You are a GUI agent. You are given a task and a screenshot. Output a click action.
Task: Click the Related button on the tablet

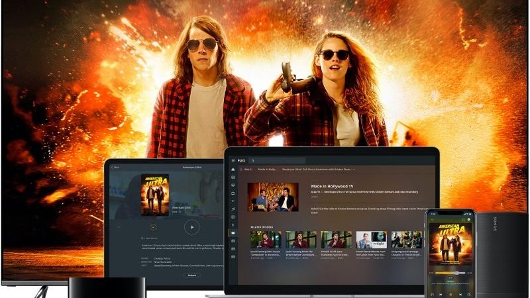[x=191, y=275]
